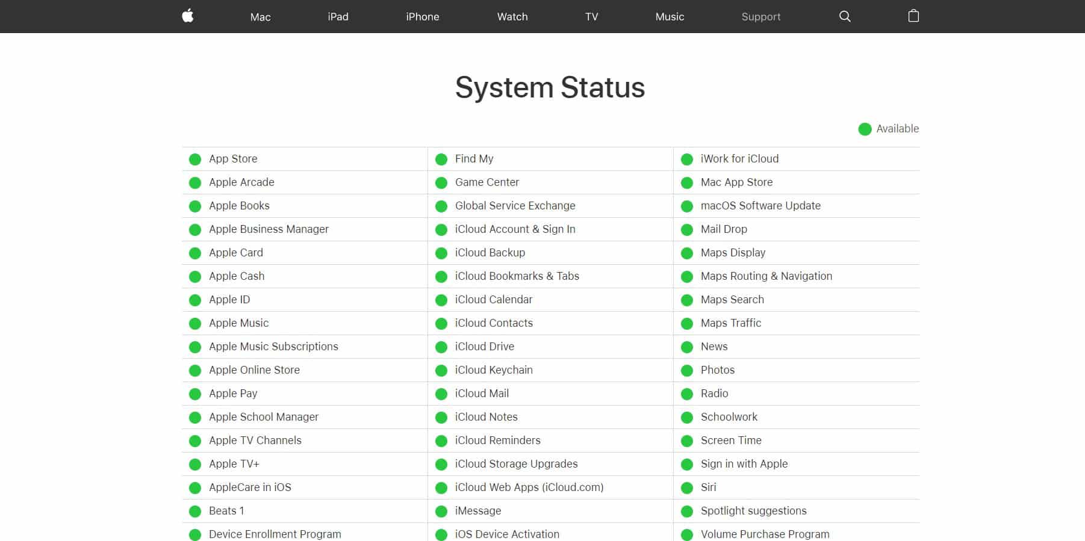
Task: Click green status dot beside Photos
Action: point(687,371)
